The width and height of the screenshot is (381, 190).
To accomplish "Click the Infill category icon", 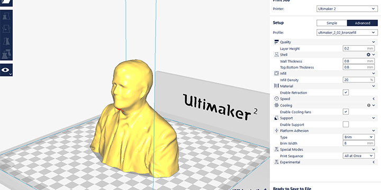I will [x=276, y=73].
